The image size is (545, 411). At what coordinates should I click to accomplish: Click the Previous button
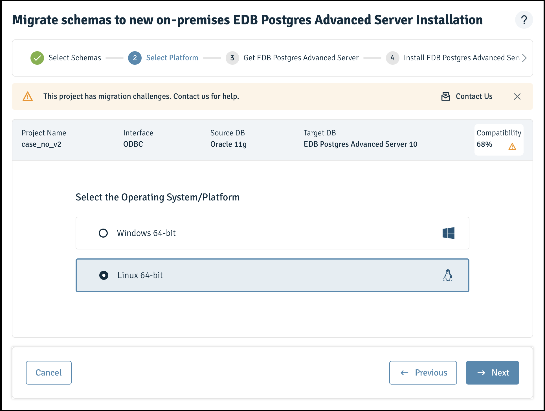click(423, 373)
